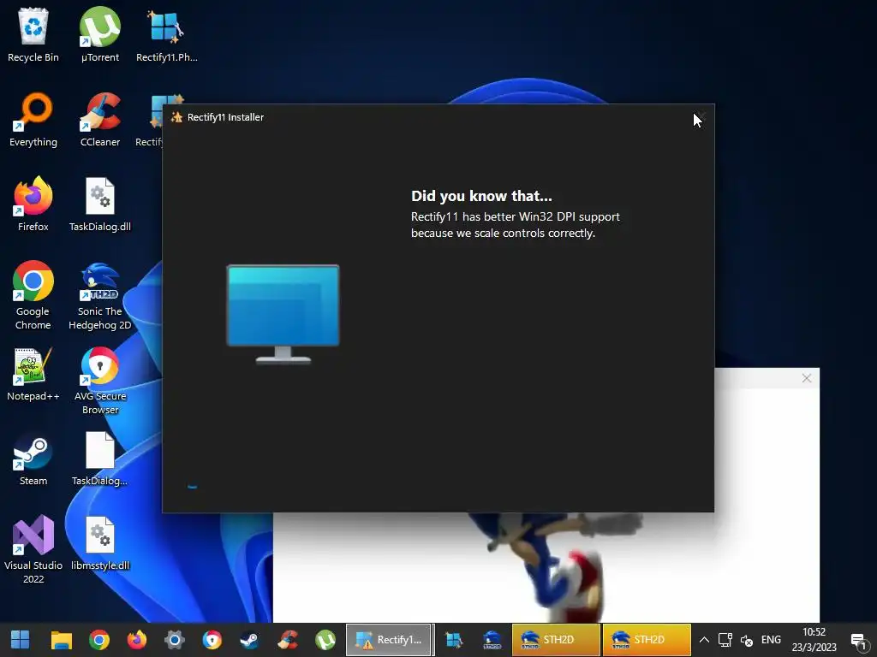Viewport: 877px width, 657px height.
Task: Open µTorrent from the taskbar
Action: click(325, 640)
